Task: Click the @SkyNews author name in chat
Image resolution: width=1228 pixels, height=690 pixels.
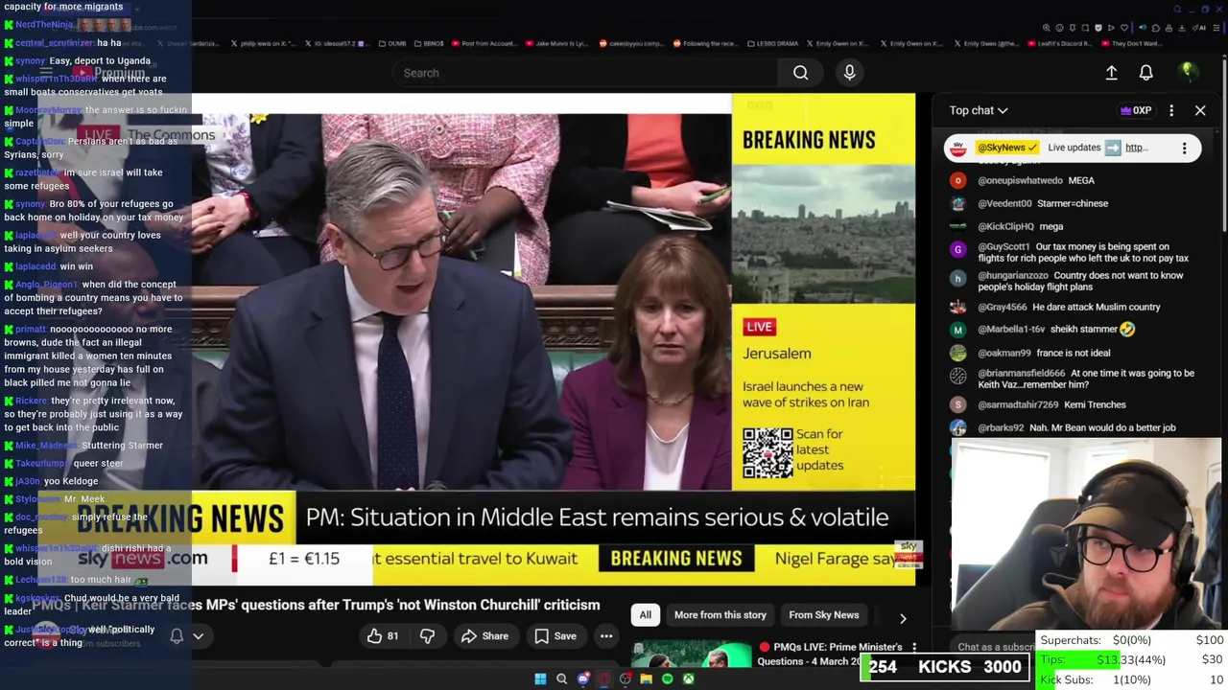Action: 1007,148
